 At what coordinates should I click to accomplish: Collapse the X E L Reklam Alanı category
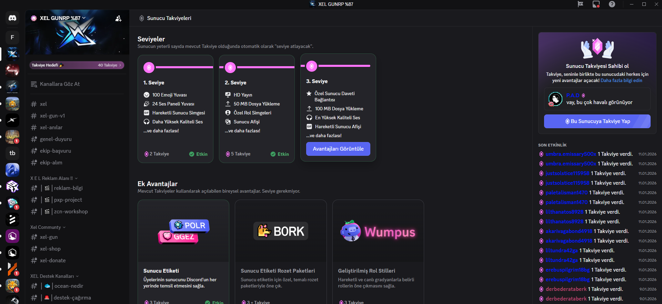(x=54, y=178)
